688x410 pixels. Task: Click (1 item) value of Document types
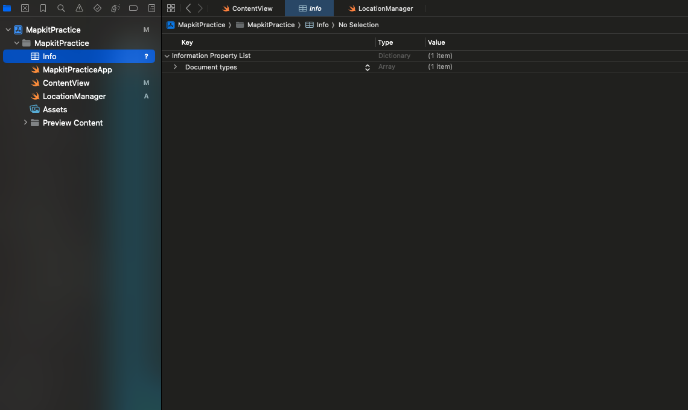(440, 67)
